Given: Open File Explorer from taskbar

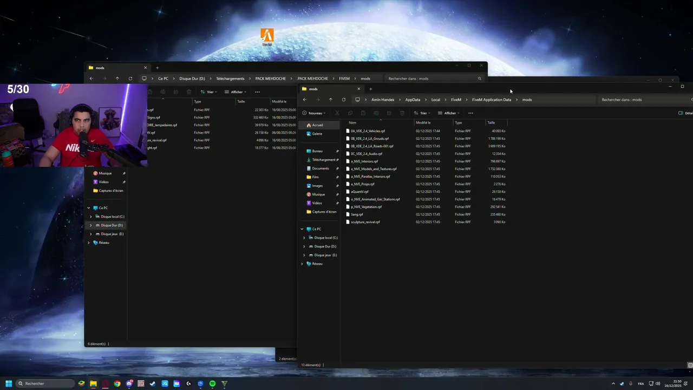Looking at the screenshot, I should coord(93,383).
